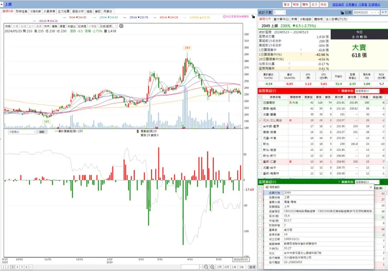Tick the checkbox of the row with 231.16
This screenshot has width=388, height=271.
(x=260, y=108)
